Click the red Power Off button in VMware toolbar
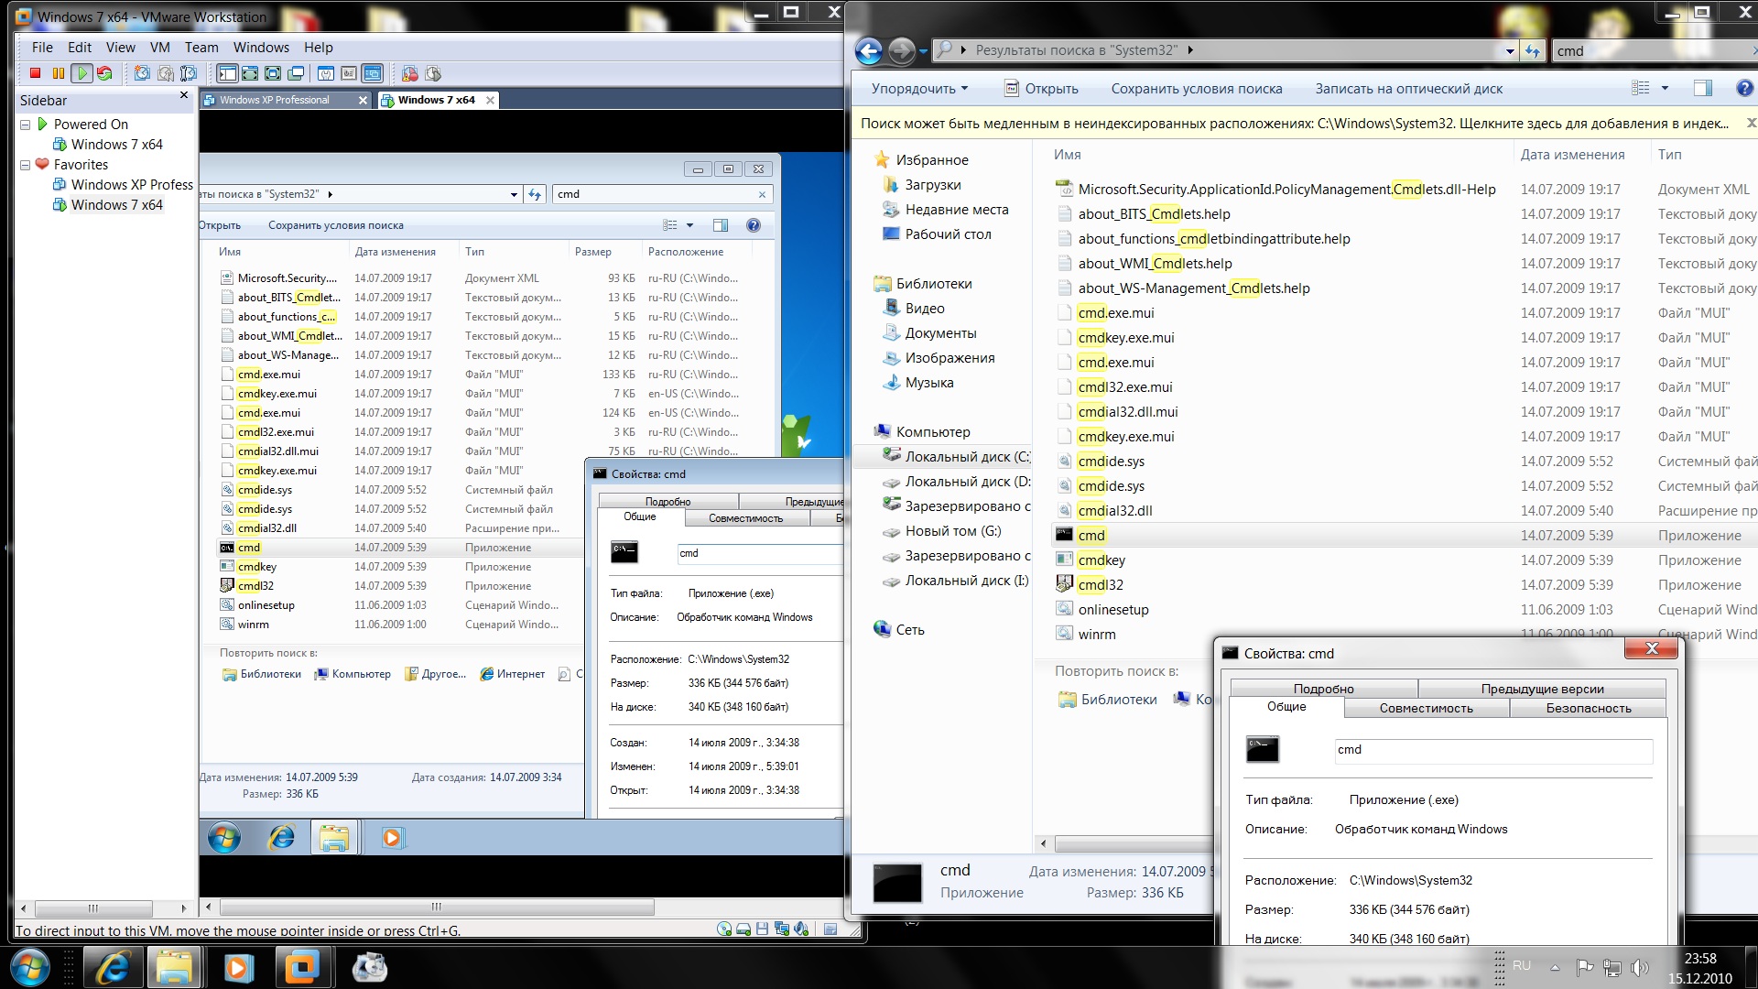 [x=36, y=73]
